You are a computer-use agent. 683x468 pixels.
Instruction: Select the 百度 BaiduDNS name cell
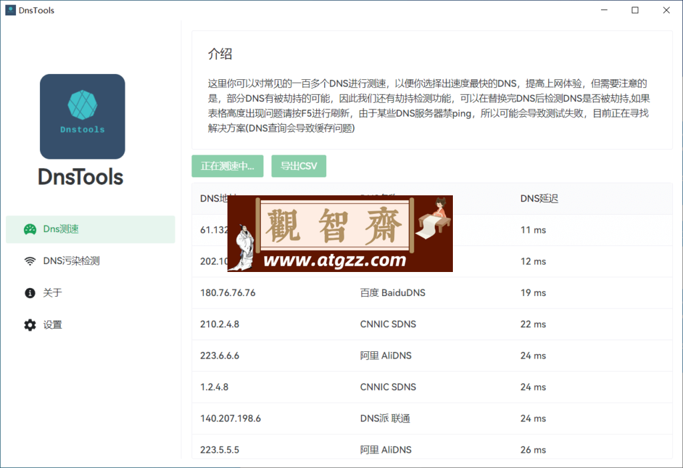392,293
